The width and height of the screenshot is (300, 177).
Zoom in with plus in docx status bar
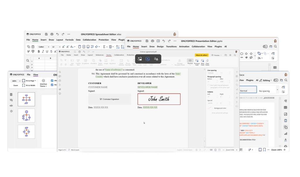tap(284, 150)
